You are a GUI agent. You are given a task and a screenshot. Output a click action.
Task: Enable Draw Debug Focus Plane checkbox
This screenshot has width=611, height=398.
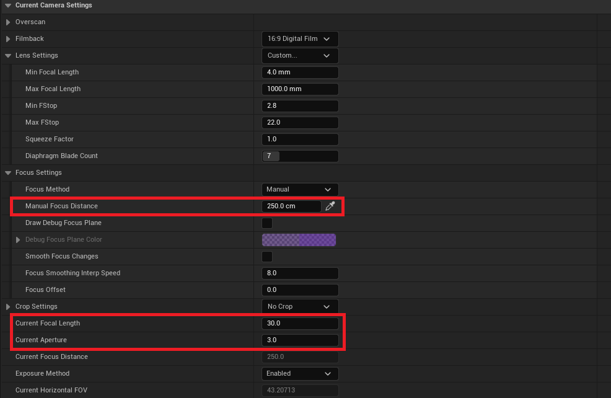click(267, 223)
